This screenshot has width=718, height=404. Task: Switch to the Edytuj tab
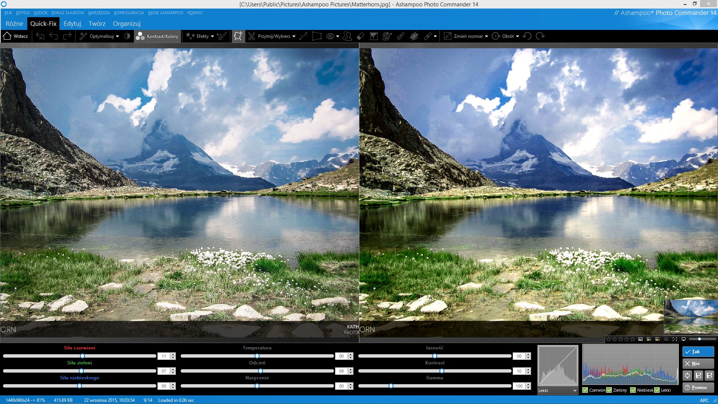tap(72, 24)
